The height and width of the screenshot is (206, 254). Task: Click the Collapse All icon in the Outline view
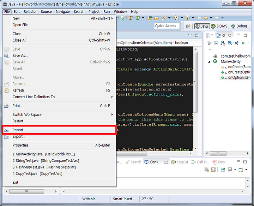point(216,43)
